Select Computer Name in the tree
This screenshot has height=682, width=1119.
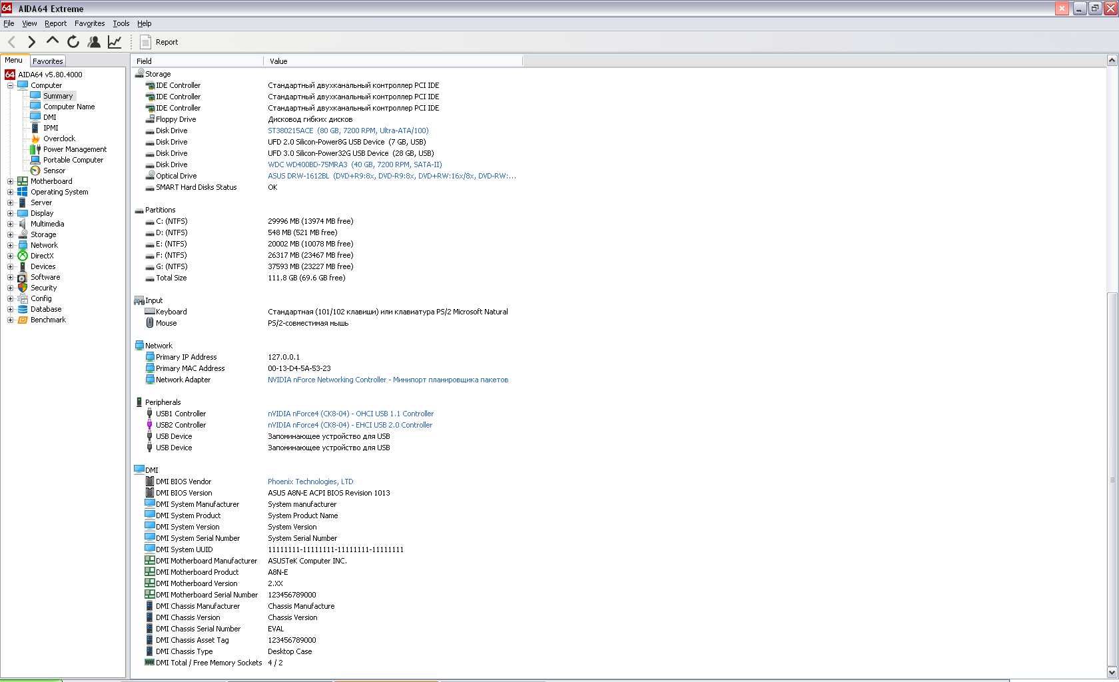pyautogui.click(x=69, y=107)
